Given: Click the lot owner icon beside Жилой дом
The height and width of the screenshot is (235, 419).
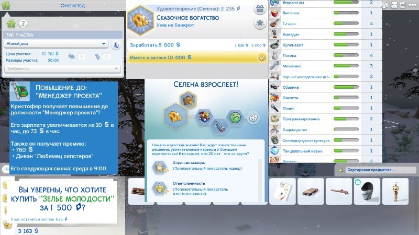Looking at the screenshot, I should coord(116,45).
